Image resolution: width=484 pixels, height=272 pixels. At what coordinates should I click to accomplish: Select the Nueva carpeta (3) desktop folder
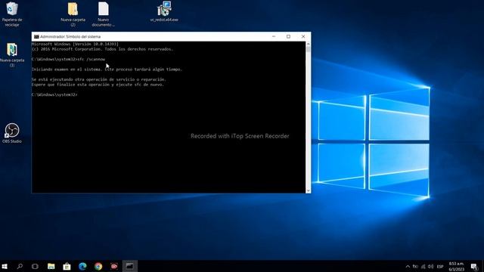pyautogui.click(x=12, y=55)
